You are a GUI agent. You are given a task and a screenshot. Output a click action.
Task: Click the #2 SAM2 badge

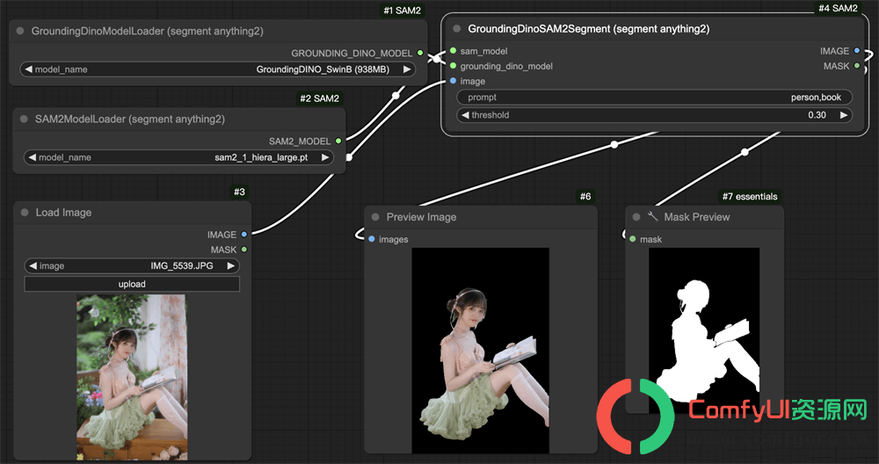click(x=320, y=98)
